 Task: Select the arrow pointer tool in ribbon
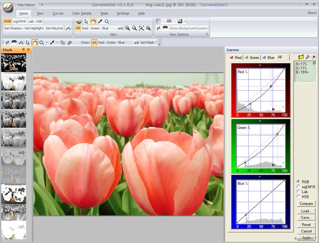tap(85, 21)
